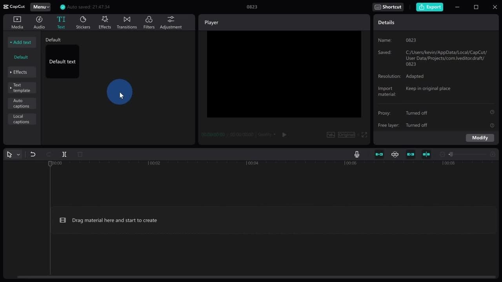502x282 pixels.
Task: Select the Text tab
Action: click(61, 22)
